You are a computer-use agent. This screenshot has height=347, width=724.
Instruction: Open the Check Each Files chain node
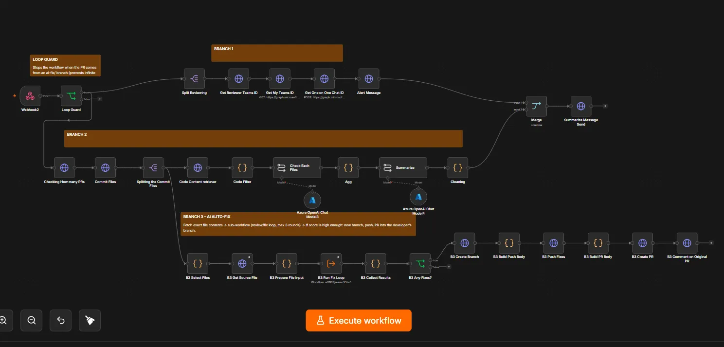coord(297,168)
